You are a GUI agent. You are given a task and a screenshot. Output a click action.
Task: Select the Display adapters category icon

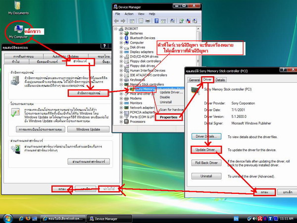pos(126,52)
